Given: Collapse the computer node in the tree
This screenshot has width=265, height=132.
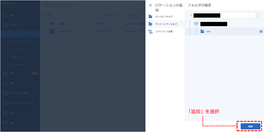Looking at the screenshot, I should [190, 24].
